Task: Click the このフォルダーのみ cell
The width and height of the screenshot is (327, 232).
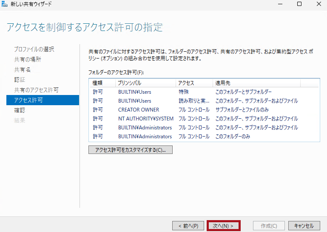Action: 233,137
